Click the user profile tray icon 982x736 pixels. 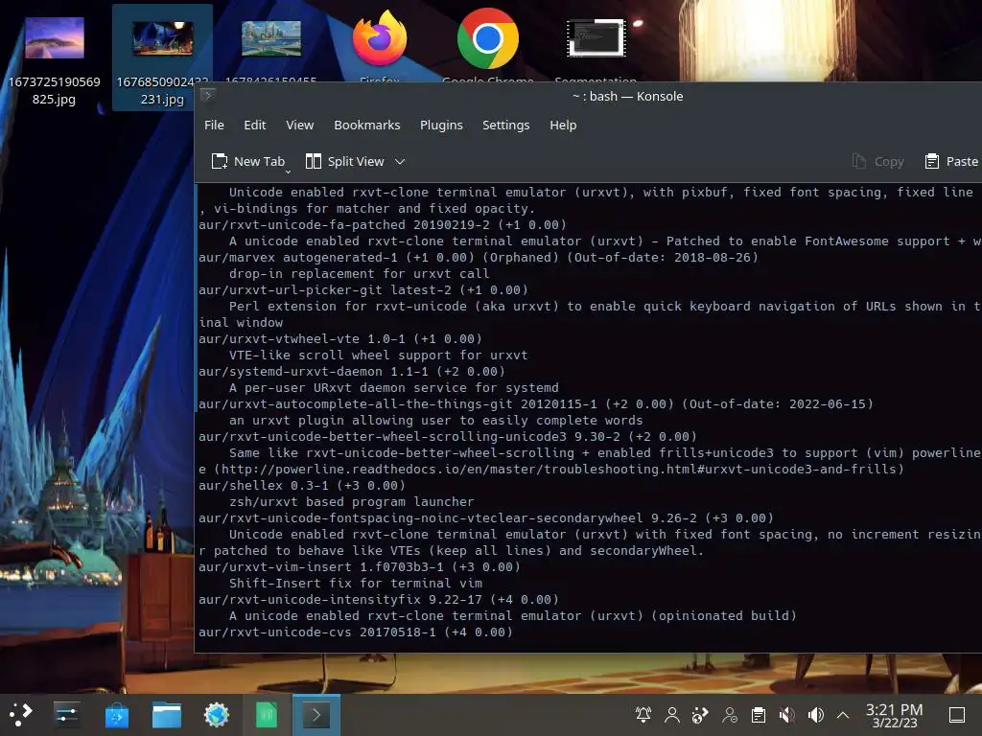[672, 715]
